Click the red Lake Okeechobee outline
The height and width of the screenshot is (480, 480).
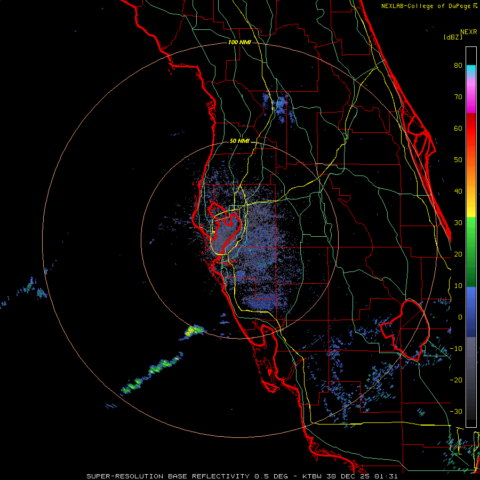[x=405, y=330]
